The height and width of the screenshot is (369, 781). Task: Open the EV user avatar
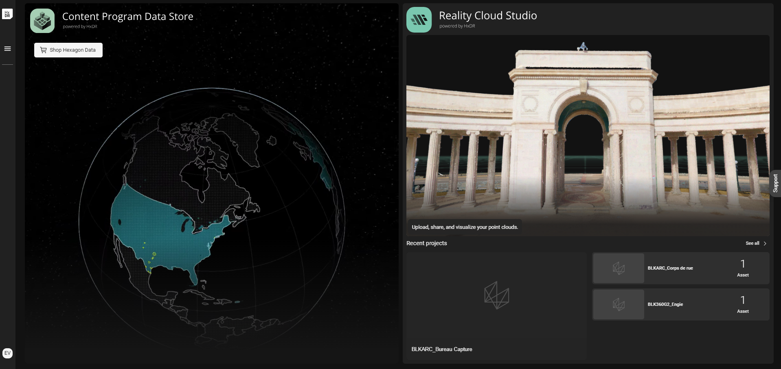7,353
